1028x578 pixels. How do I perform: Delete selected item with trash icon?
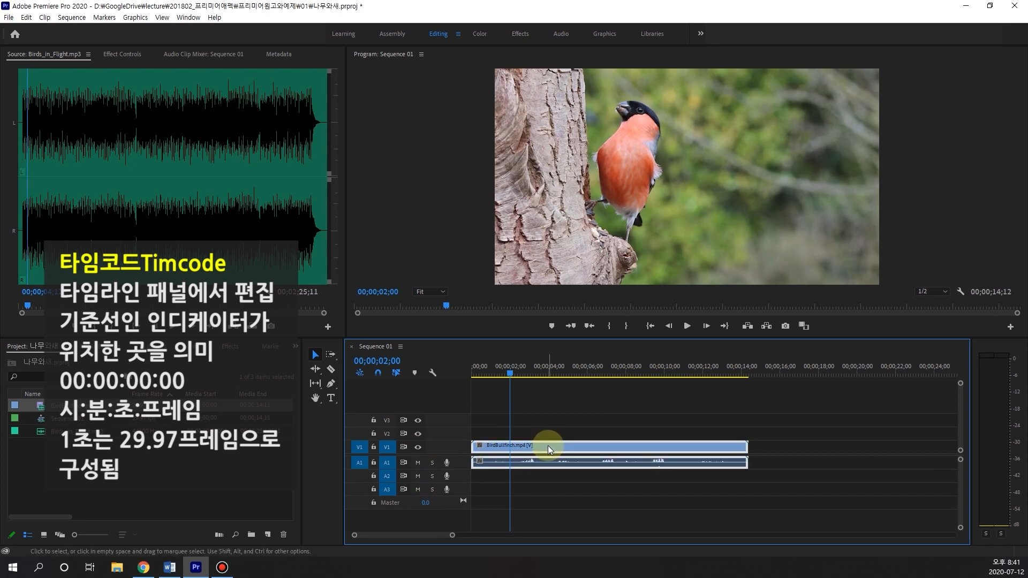[x=284, y=534]
